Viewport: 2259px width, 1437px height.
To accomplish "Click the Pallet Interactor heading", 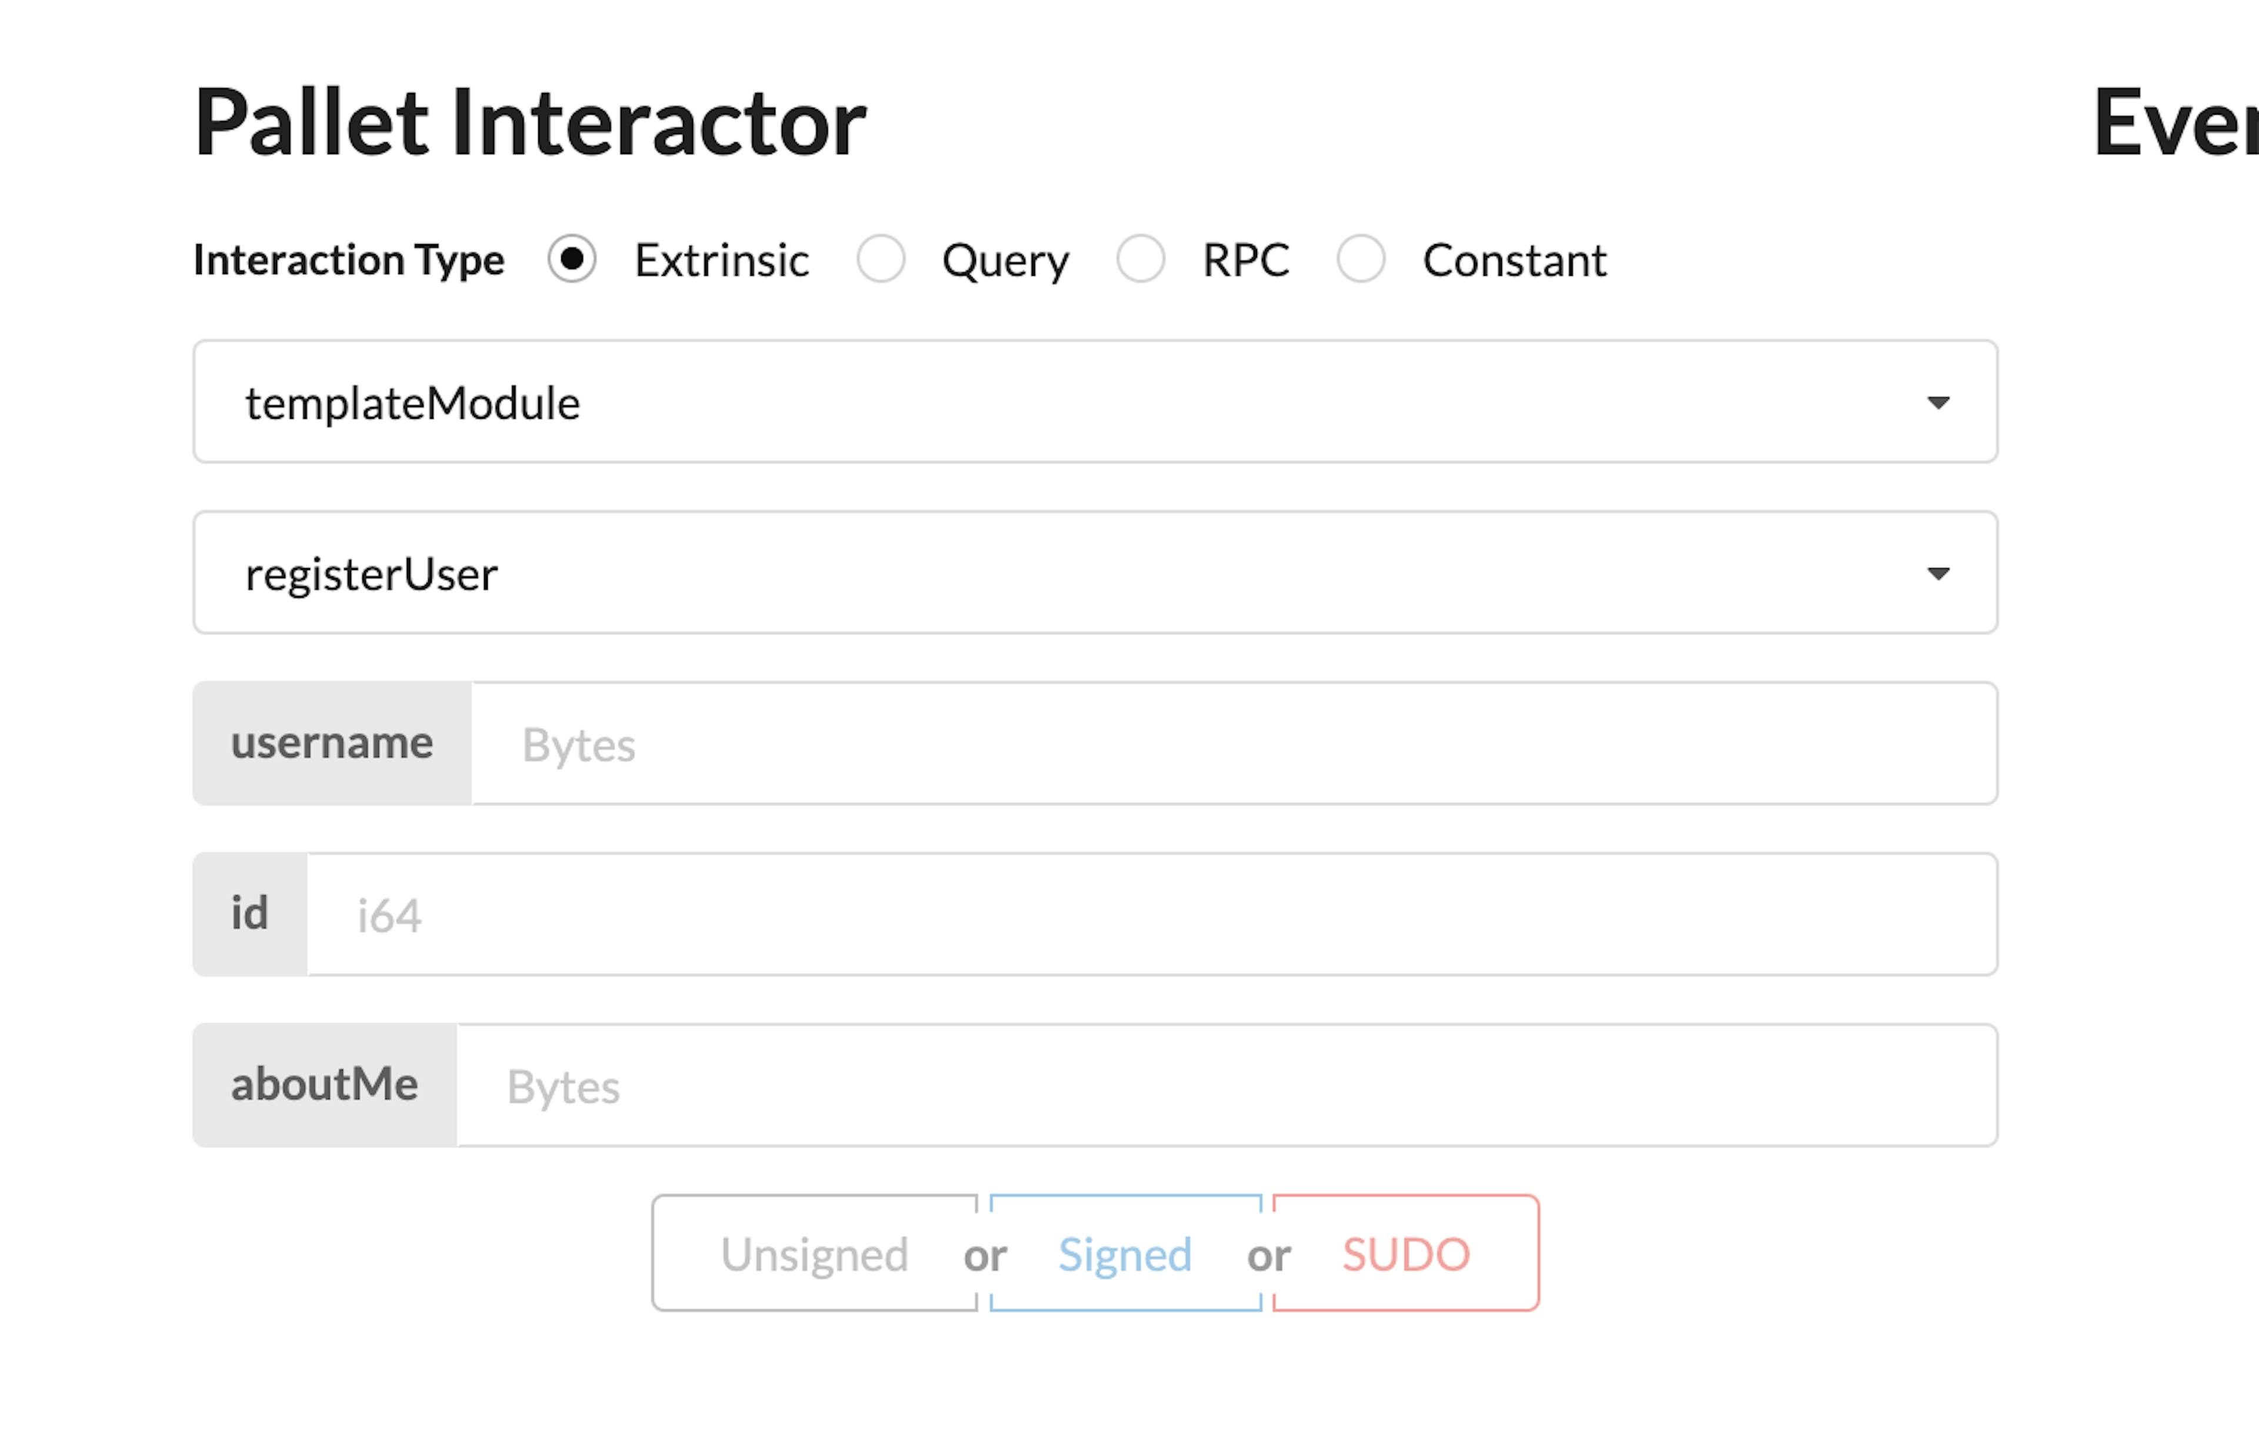I will pos(530,123).
